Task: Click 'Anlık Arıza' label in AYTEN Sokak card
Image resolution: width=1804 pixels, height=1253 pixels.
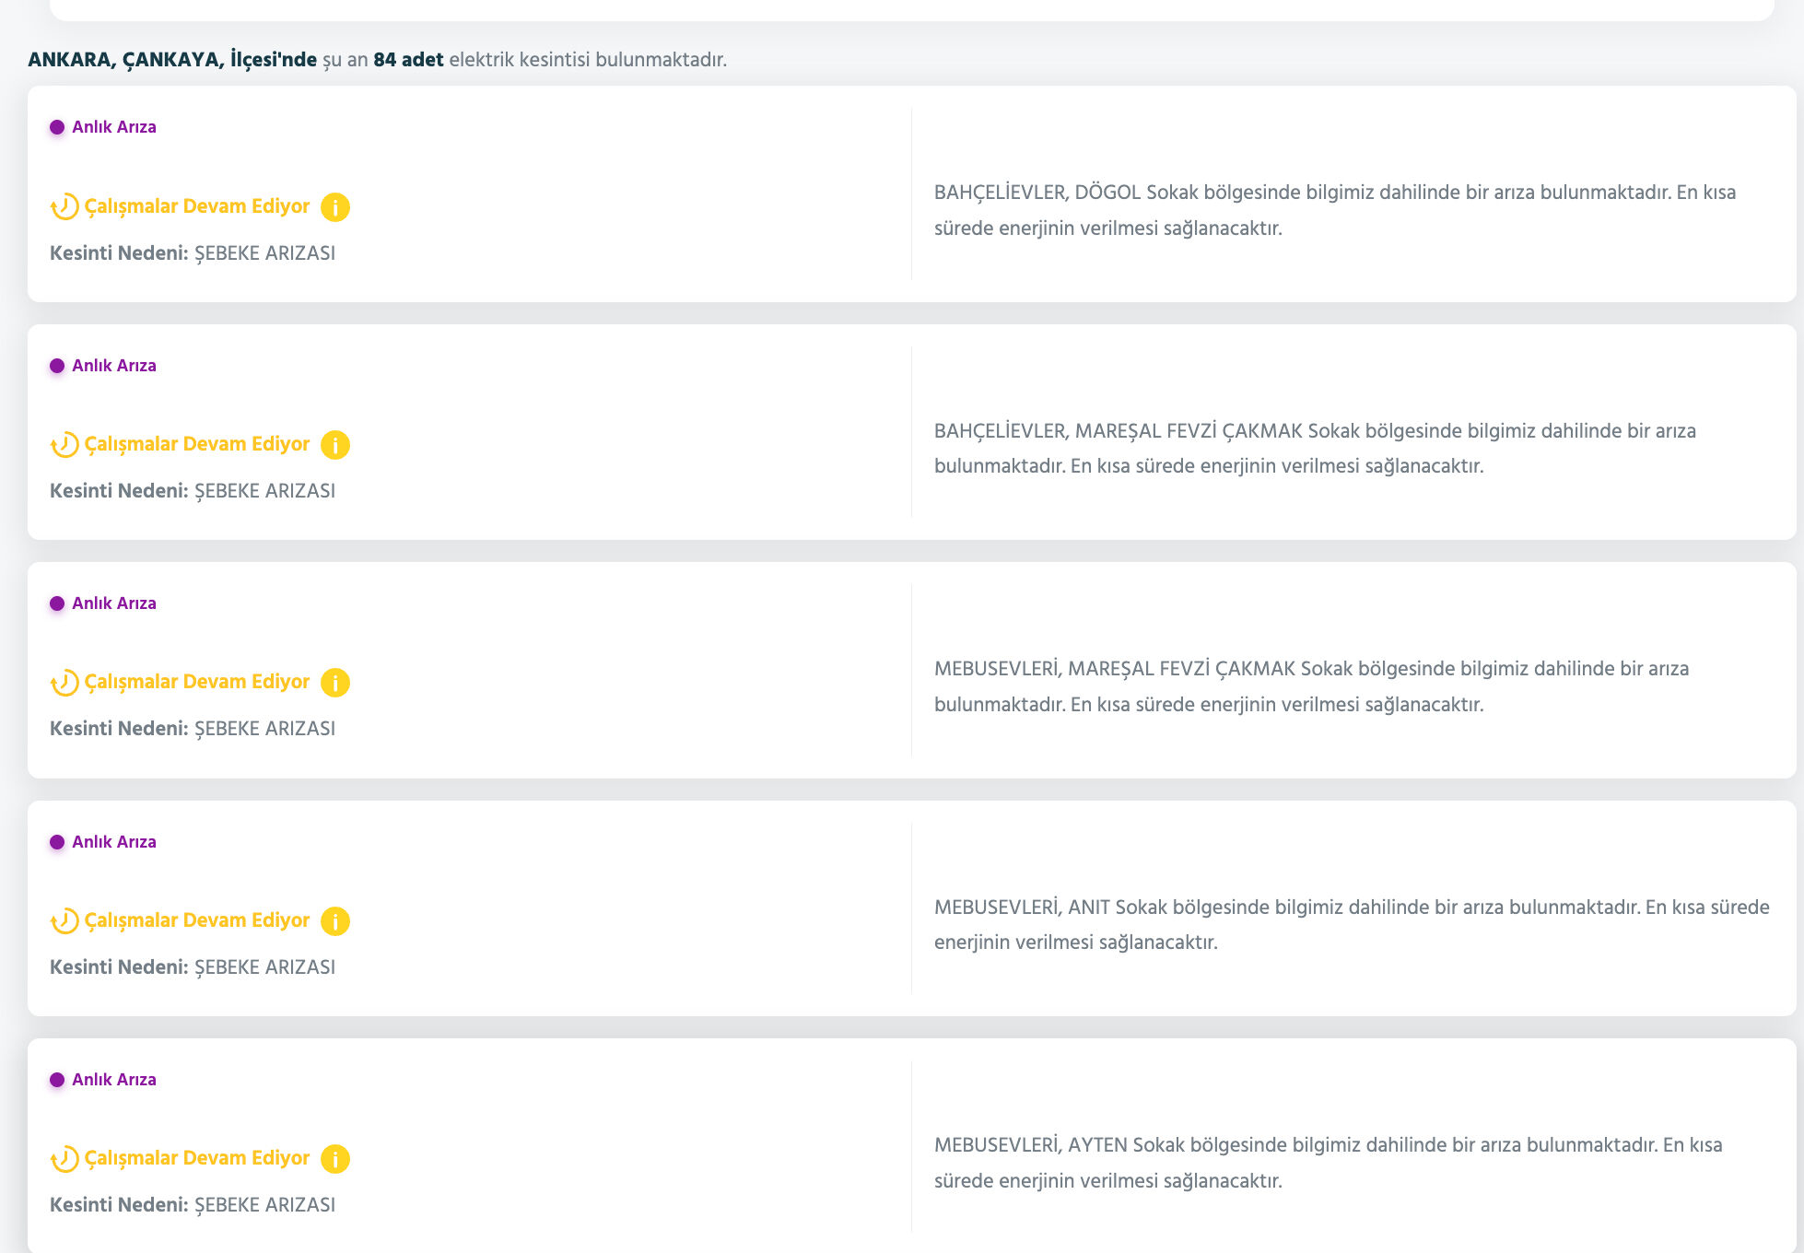Action: click(x=114, y=1080)
